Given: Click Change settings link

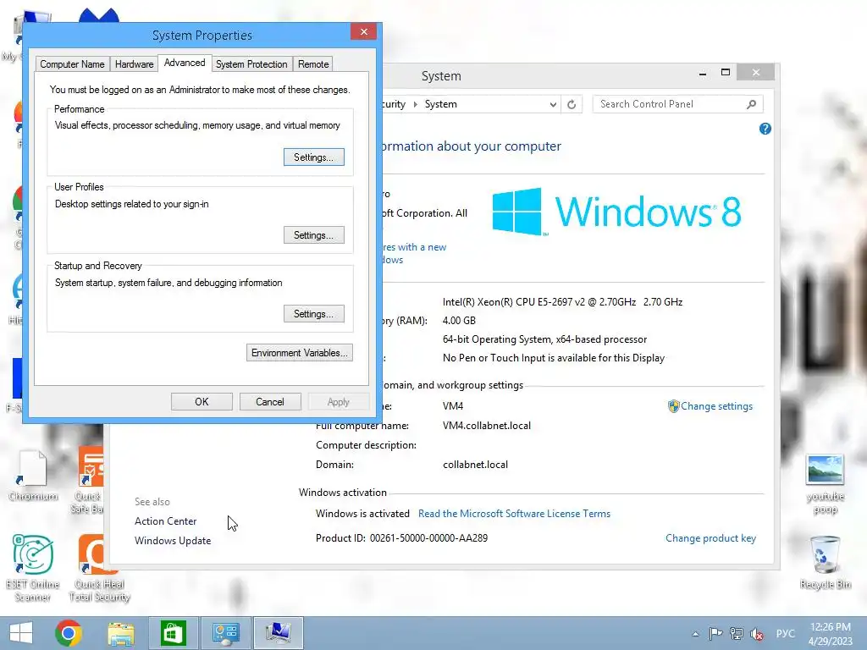Looking at the screenshot, I should (716, 406).
